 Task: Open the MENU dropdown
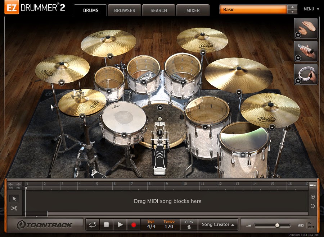(x=311, y=9)
